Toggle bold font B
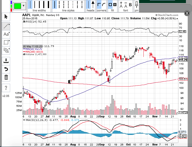Viewport: 192px width, 147px height. point(130,5)
